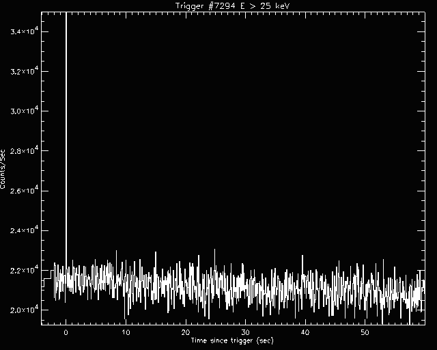Click the y-axis value 3.2×10^4

[x=24, y=71]
